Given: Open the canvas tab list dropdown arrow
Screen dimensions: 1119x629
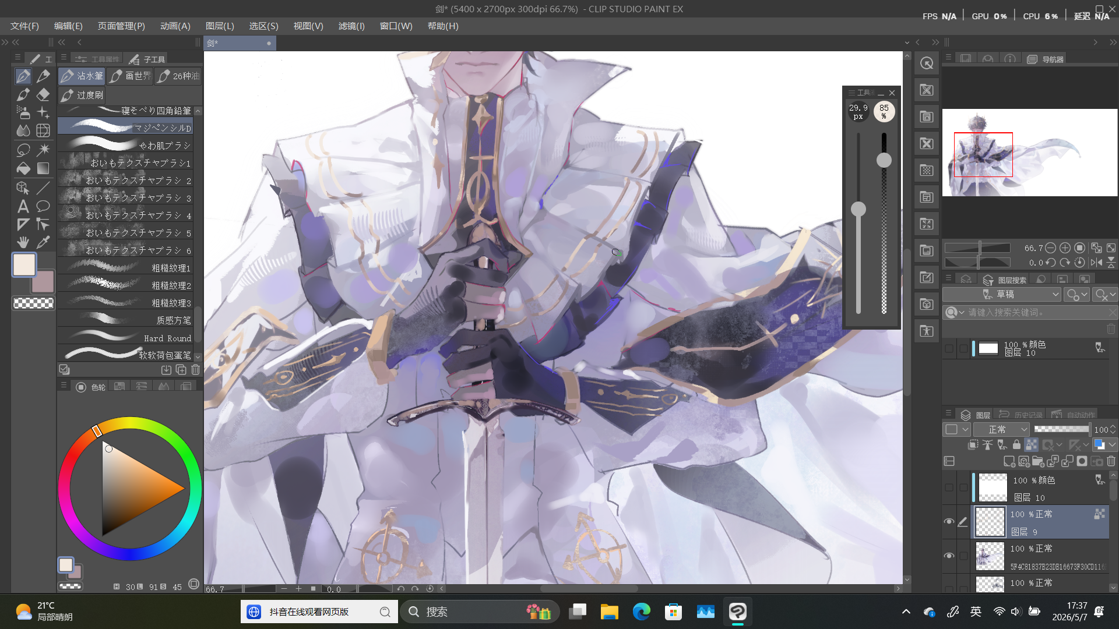Looking at the screenshot, I should [x=907, y=43].
